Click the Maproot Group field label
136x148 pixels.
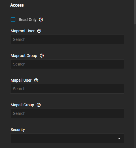point(24,56)
